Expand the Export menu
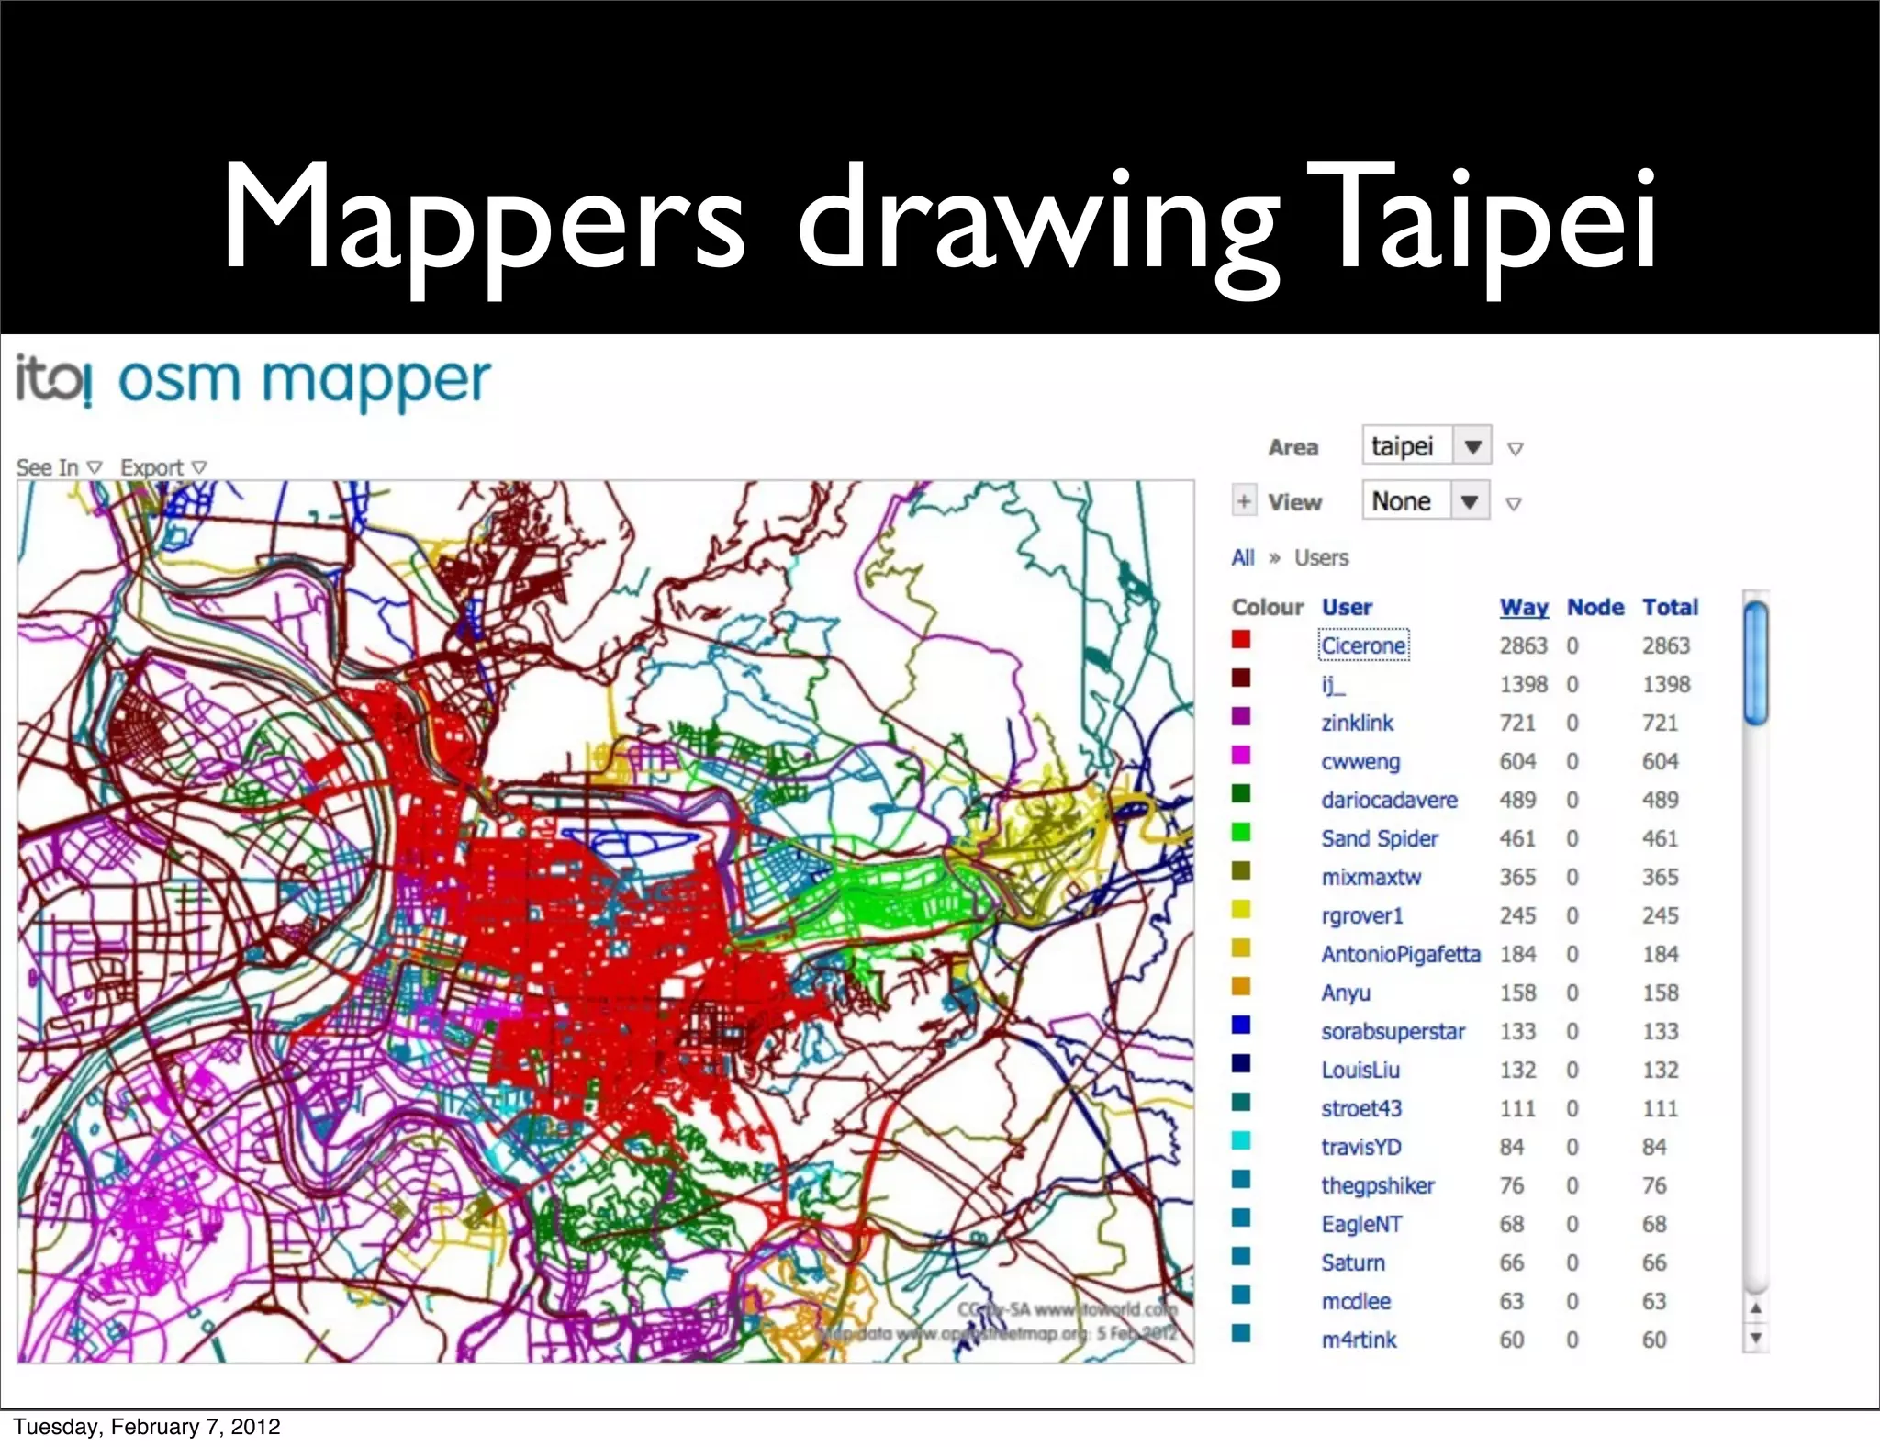 tap(163, 467)
